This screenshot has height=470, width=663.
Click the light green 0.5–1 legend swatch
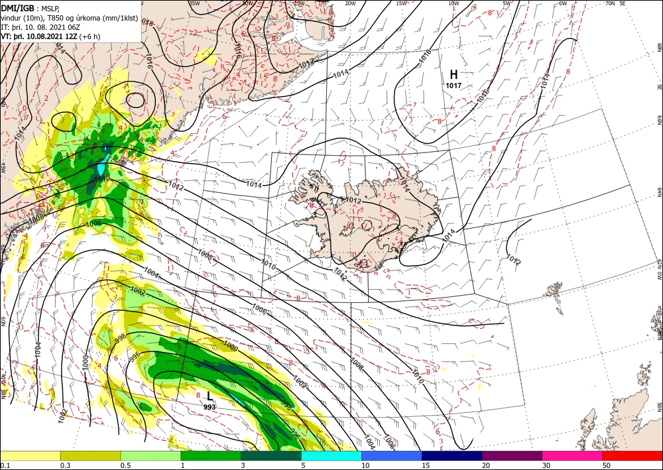point(151,455)
